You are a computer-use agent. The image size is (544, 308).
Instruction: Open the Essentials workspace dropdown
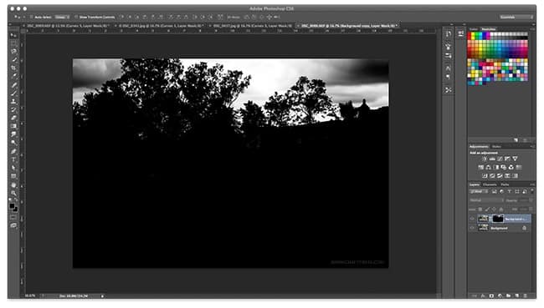pos(516,17)
